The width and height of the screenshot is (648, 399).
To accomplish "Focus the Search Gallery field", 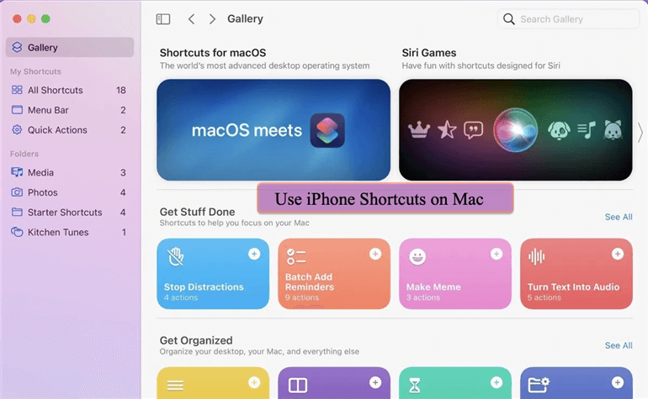I will click(x=569, y=19).
